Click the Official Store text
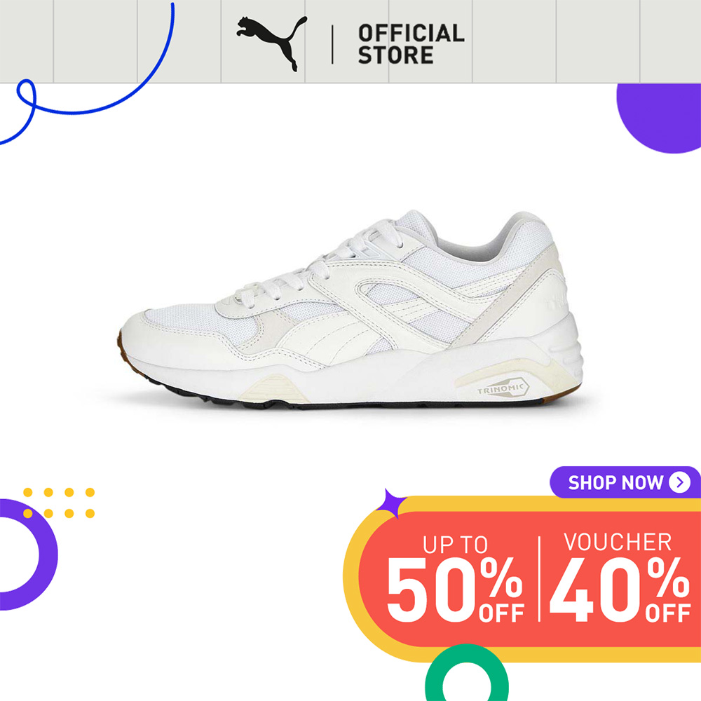701x701 pixels. pos(411,43)
